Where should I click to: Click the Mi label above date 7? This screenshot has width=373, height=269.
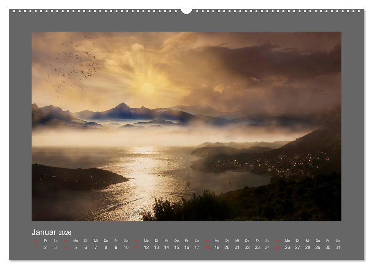95,241
